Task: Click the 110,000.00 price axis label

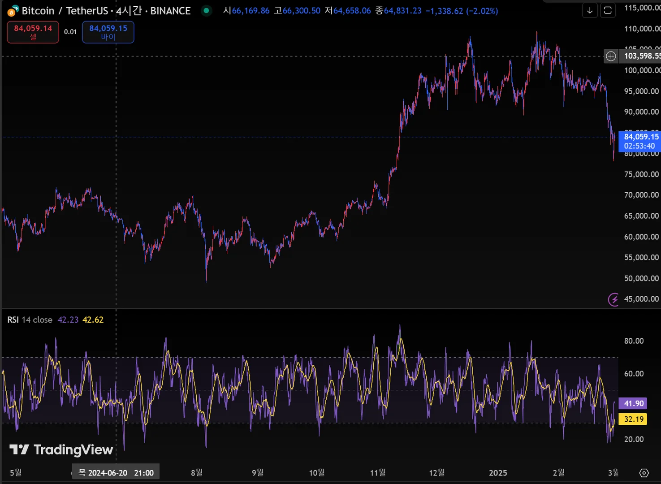Action: pyautogui.click(x=642, y=29)
